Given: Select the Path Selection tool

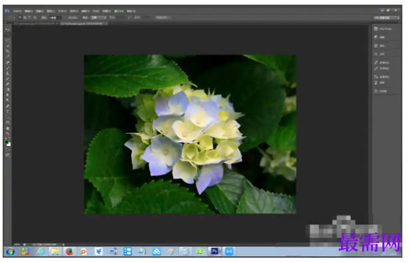Looking at the screenshot, I should (7, 117).
